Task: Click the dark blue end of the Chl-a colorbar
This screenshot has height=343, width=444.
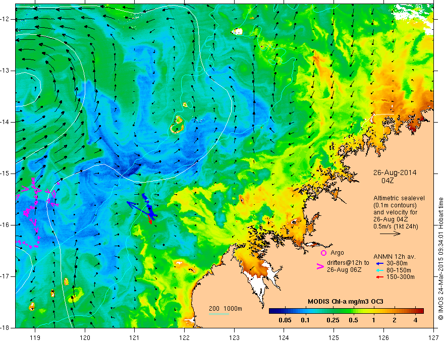Action: click(272, 311)
